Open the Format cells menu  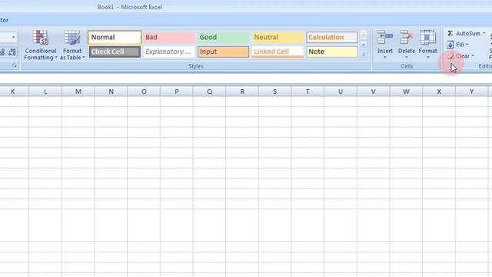(427, 45)
